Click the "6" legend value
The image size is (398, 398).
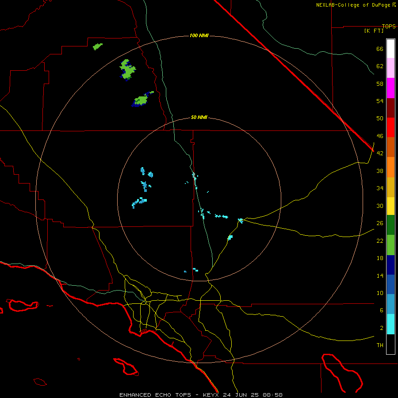tap(382, 310)
